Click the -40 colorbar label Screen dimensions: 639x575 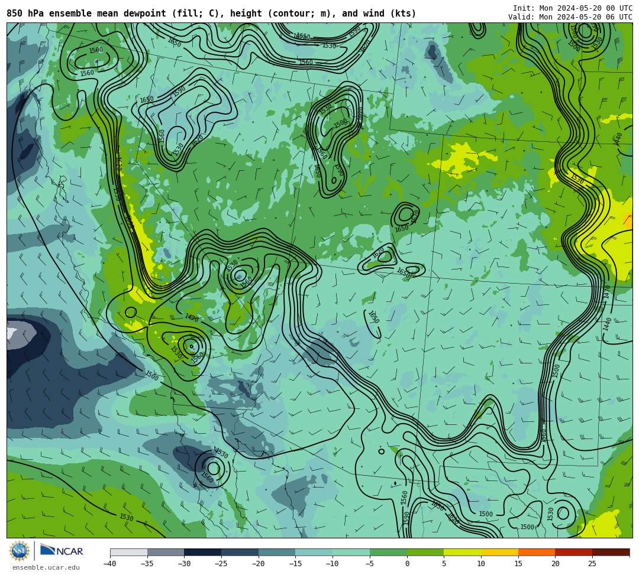point(110,564)
